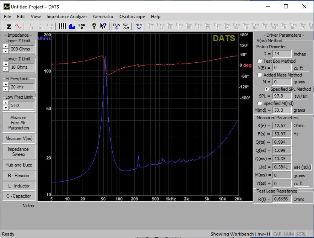Select the Added Mass Method radio button
Viewport: 314px width, 238px height.
pyautogui.click(x=260, y=75)
